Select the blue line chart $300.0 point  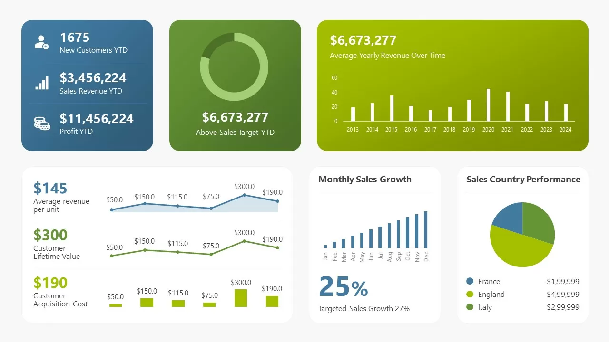[245, 195]
